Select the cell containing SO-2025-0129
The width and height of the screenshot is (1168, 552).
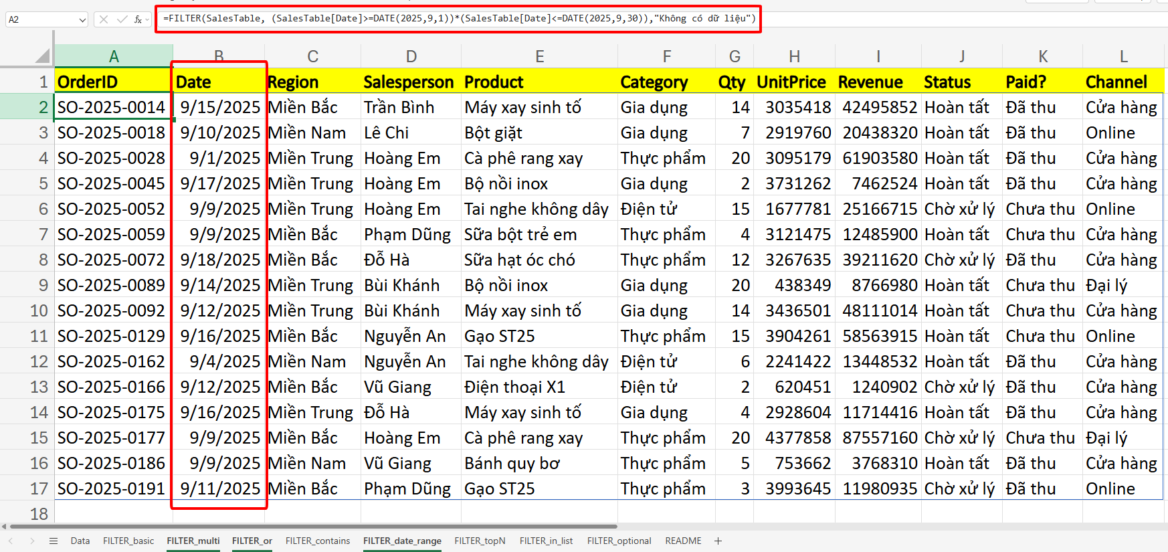click(x=111, y=336)
